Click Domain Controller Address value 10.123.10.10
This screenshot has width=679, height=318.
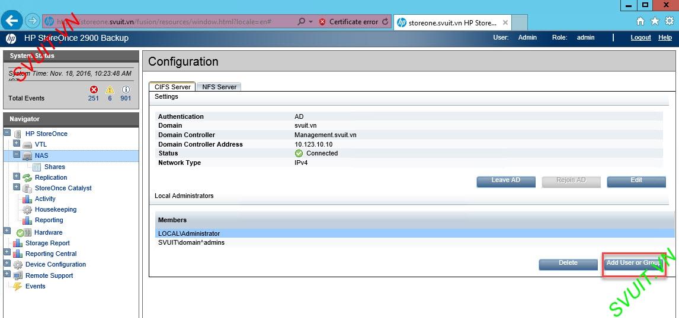313,144
